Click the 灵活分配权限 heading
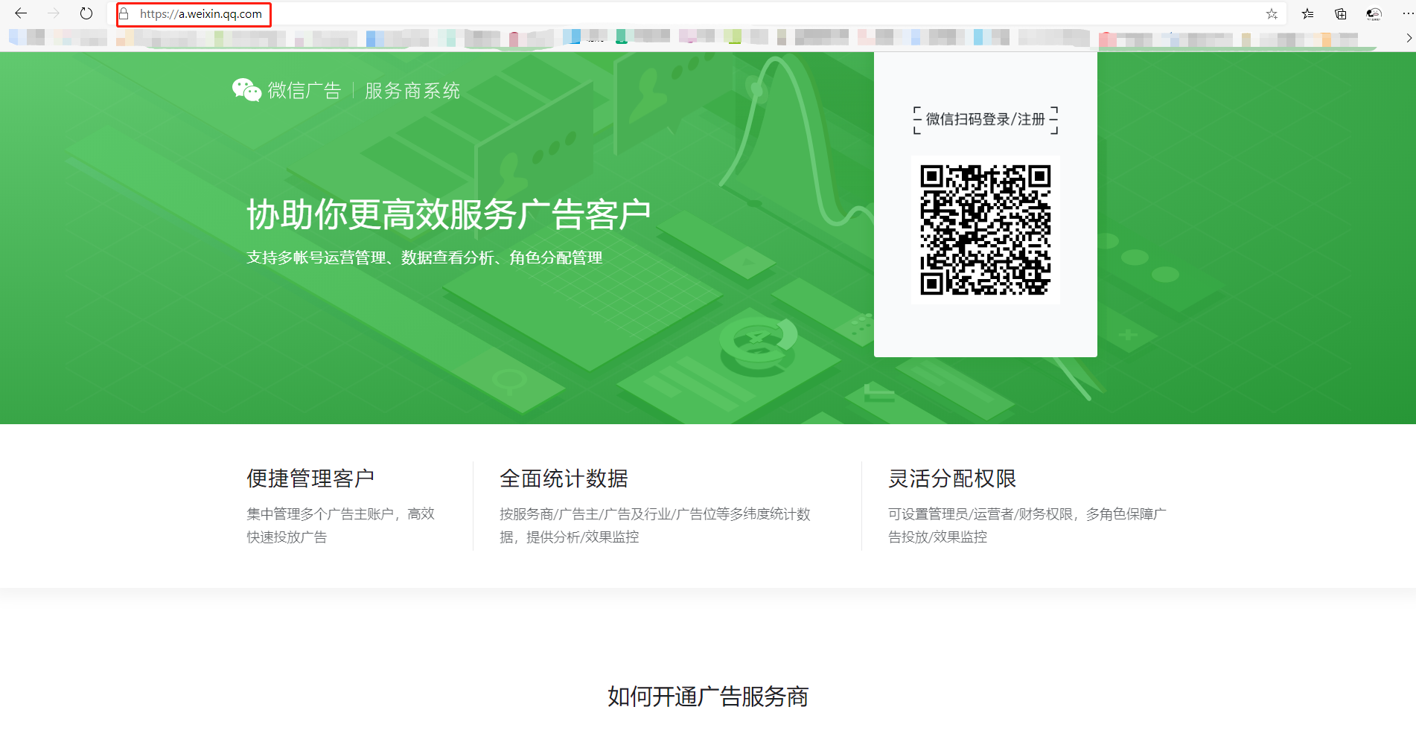The image size is (1416, 736). [x=952, y=479]
